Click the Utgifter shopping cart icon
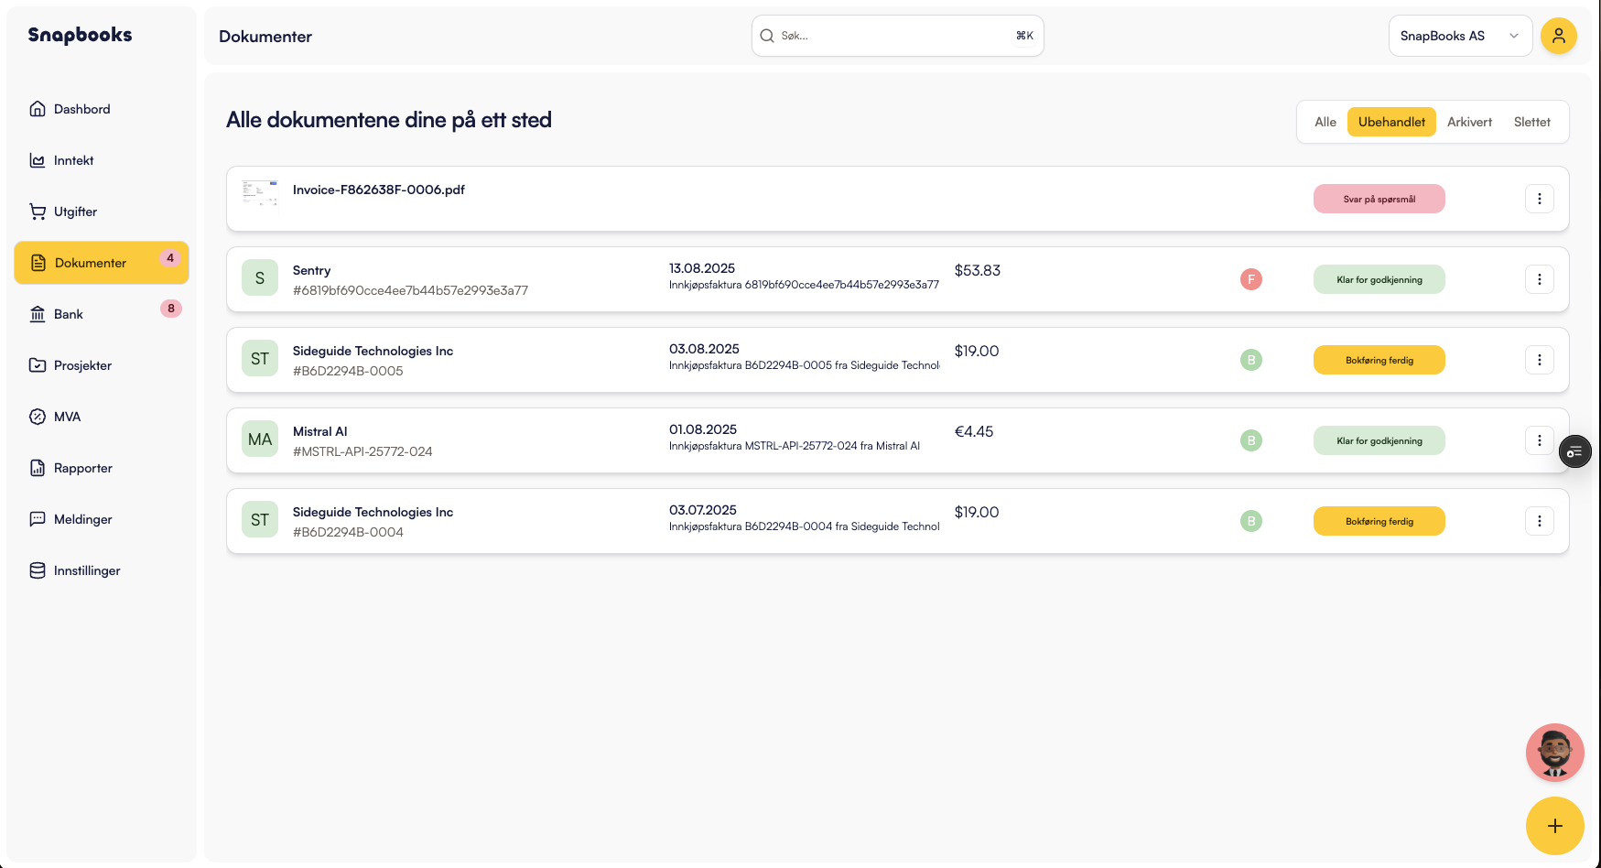The width and height of the screenshot is (1601, 868). [x=37, y=211]
